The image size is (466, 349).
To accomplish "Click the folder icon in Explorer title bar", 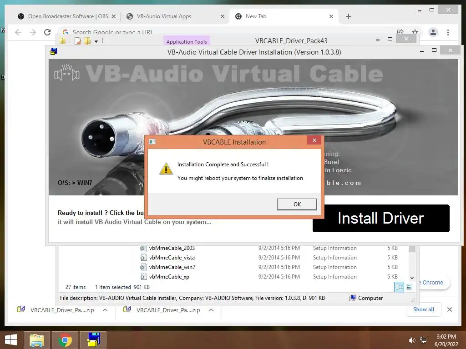I will [x=62, y=40].
